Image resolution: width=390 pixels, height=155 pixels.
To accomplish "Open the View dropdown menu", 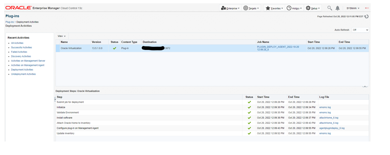I will [62, 36].
